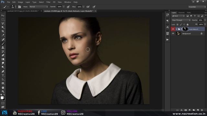Open the tool preset picker arrow
The height and width of the screenshot is (116, 207).
(8, 7)
